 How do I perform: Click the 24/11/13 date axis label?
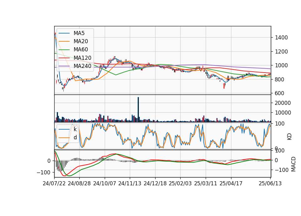[x=130, y=183]
